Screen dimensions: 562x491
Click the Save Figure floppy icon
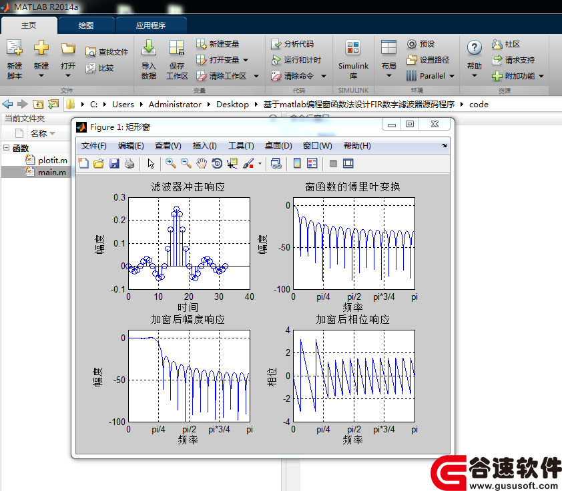pyautogui.click(x=114, y=163)
